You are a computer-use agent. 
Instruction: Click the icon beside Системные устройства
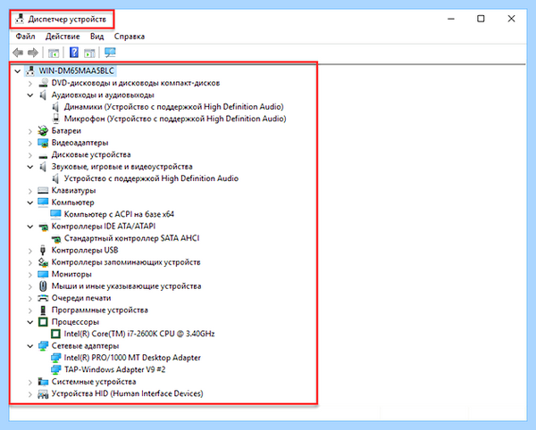43,382
